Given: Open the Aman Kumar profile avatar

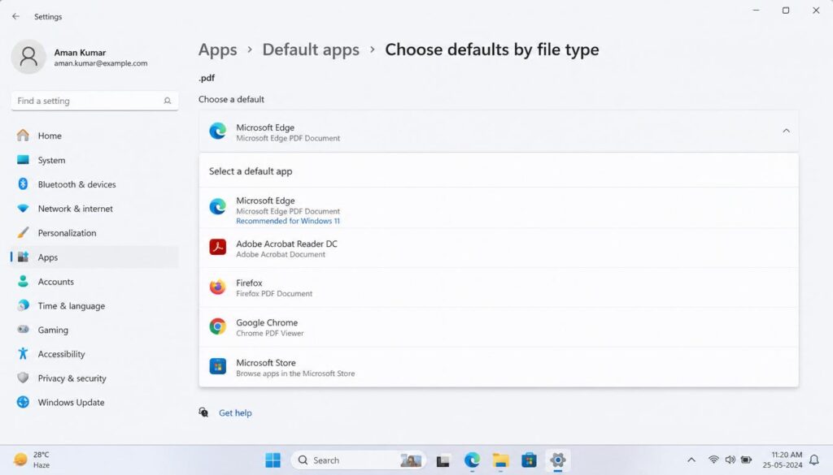Looking at the screenshot, I should pyautogui.click(x=28, y=57).
